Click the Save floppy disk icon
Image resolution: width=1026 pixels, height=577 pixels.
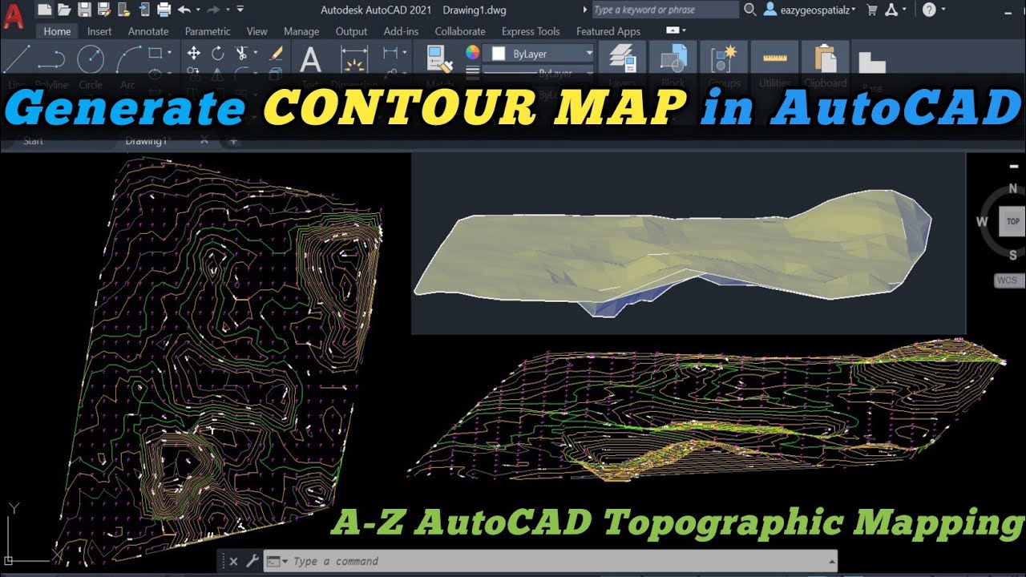pyautogui.click(x=84, y=10)
